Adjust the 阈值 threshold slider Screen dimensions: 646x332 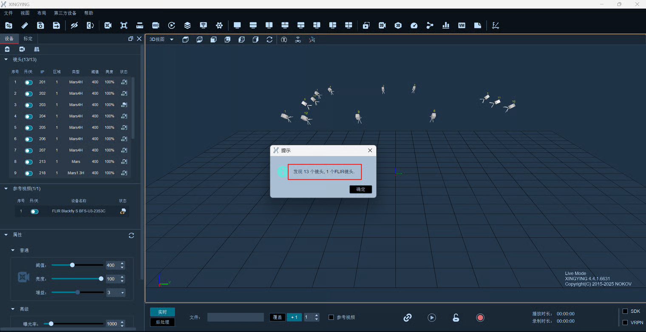72,265
